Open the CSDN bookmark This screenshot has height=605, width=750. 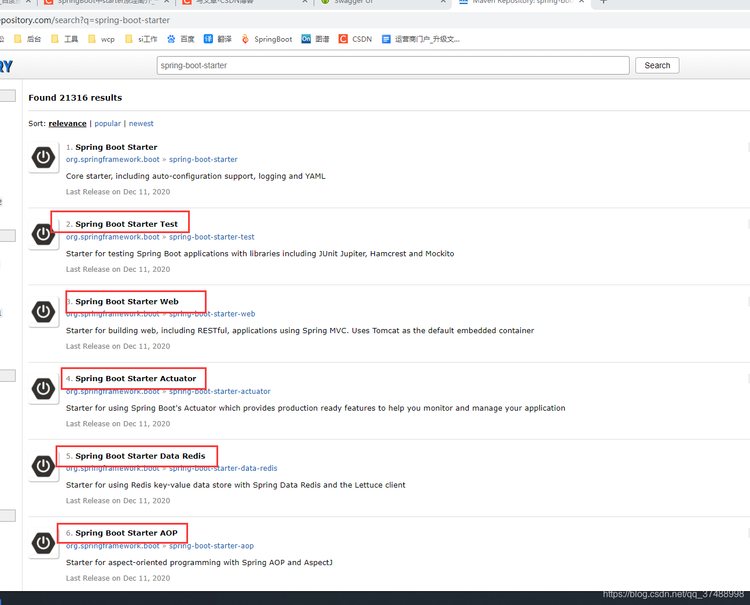point(355,39)
